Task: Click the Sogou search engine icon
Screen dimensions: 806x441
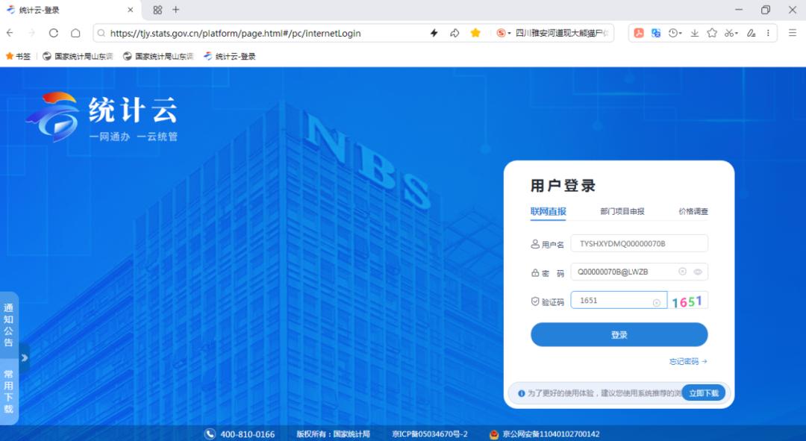Action: (501, 33)
